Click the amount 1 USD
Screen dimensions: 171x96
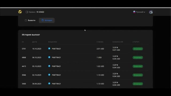point(99,58)
